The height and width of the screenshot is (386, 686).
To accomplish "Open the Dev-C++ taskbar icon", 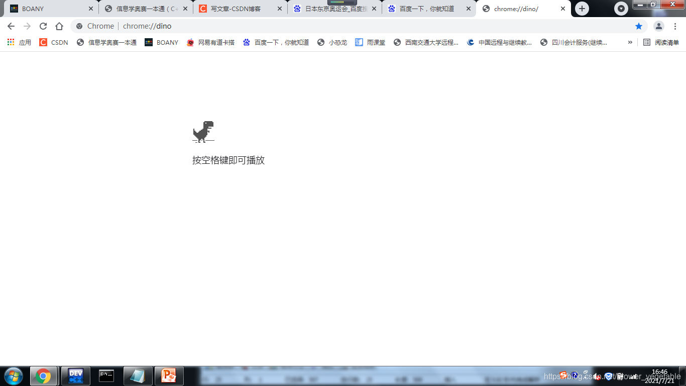I will click(76, 376).
